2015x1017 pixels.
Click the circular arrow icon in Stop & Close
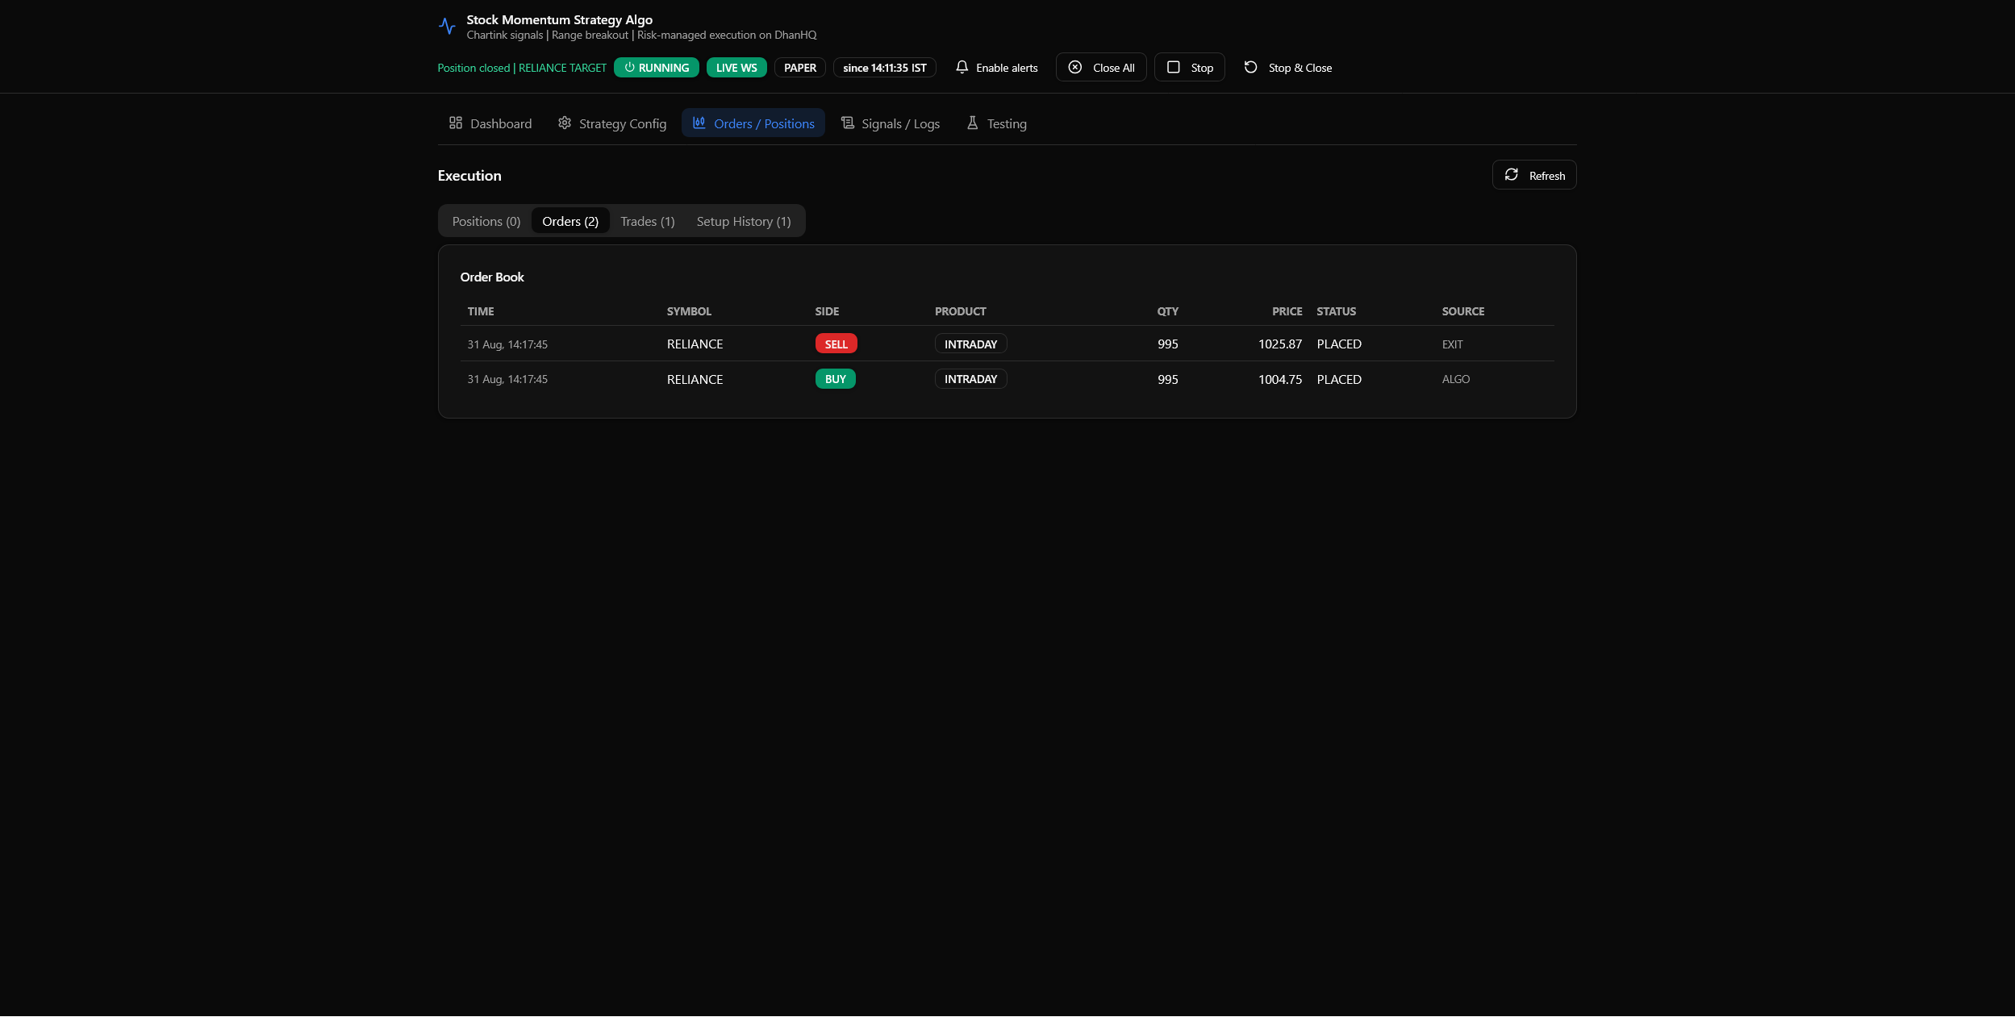coord(1250,67)
